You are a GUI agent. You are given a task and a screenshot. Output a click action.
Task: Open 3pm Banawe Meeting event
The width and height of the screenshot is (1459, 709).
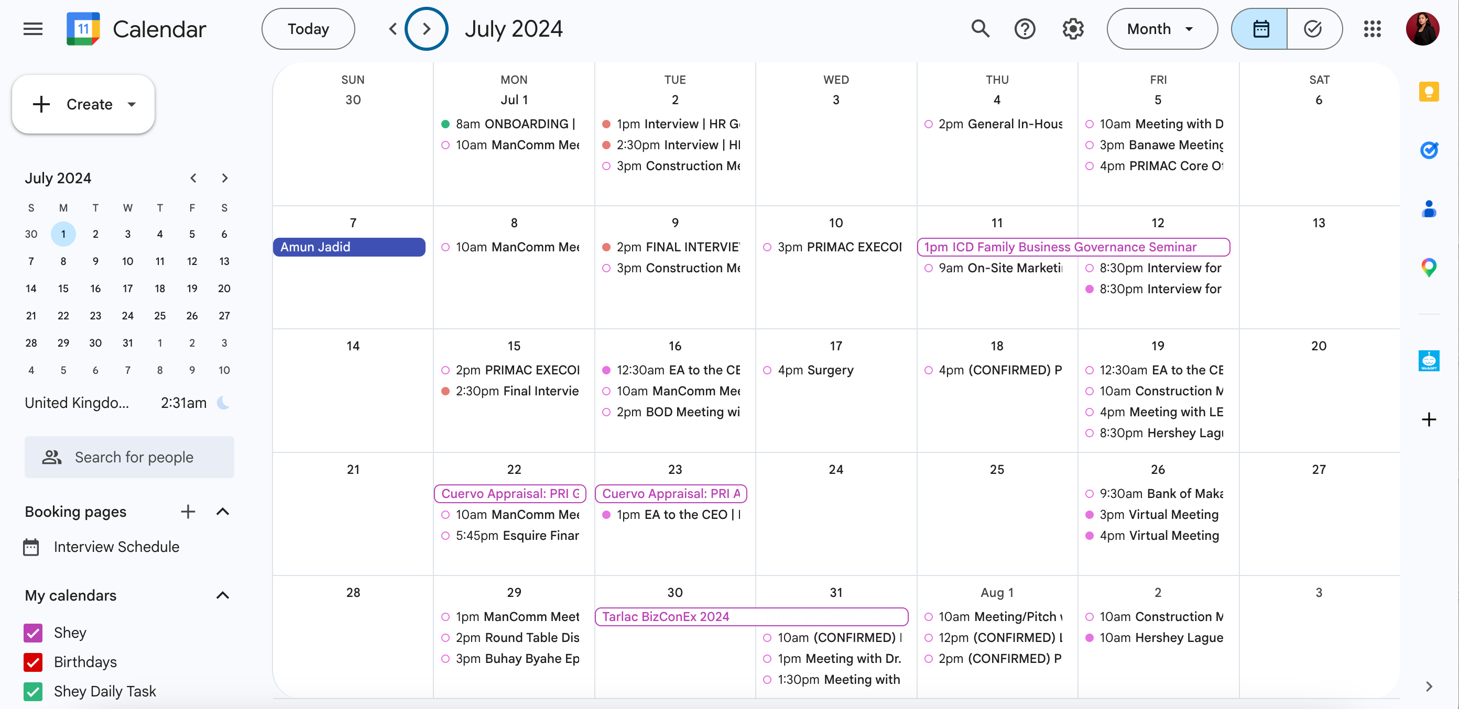[x=1153, y=145]
